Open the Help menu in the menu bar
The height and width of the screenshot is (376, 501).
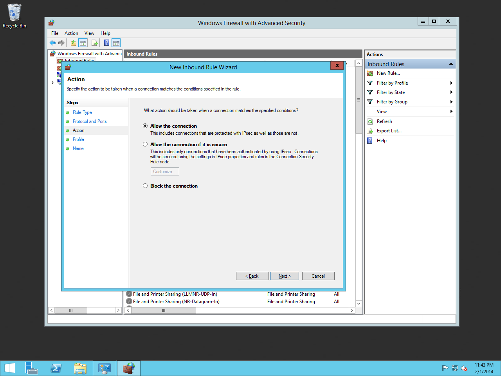click(x=105, y=33)
